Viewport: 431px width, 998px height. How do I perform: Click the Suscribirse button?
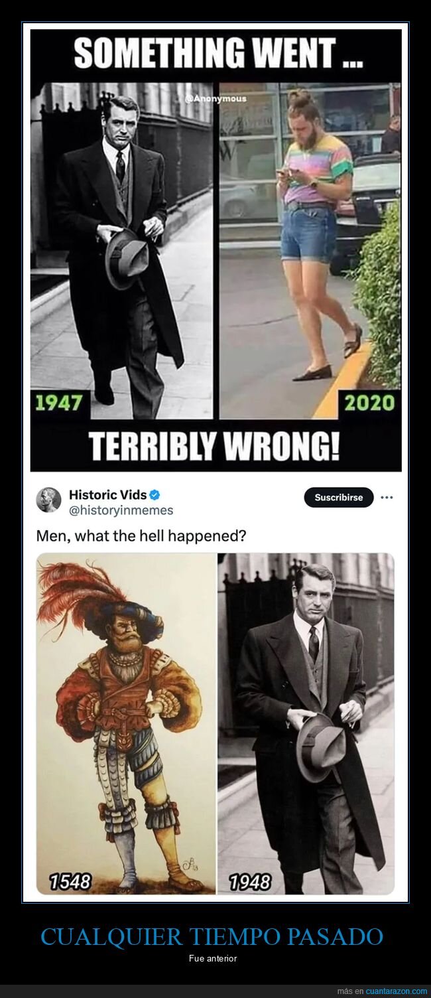338,496
